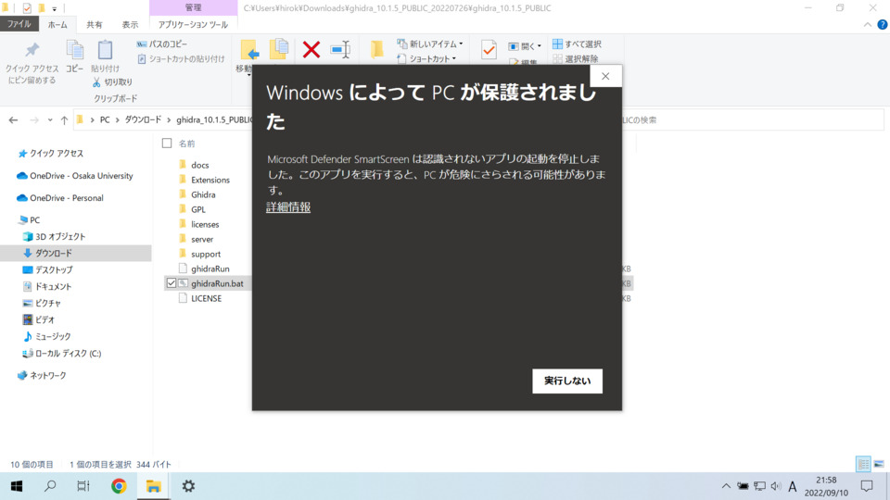The image size is (890, 500).
Task: Open the ファイル menu tab
Action: click(19, 25)
